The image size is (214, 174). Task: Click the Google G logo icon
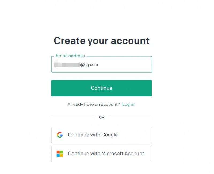tap(60, 135)
